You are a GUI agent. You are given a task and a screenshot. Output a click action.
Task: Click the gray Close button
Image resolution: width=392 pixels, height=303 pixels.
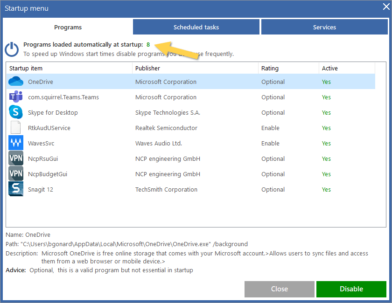coord(279,289)
